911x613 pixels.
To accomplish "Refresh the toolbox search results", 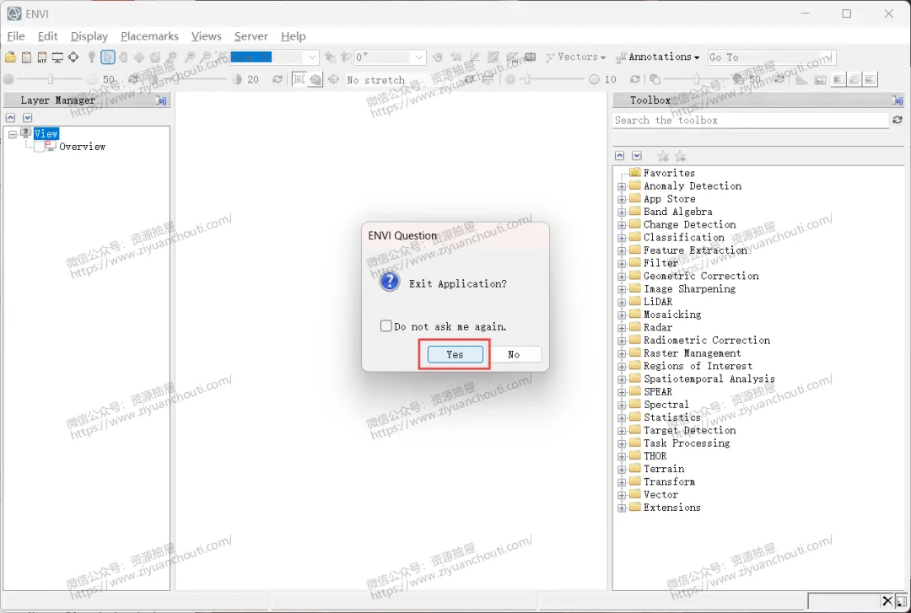I will [x=898, y=120].
